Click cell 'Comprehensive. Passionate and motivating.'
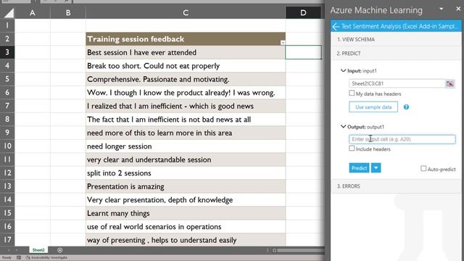Image resolution: width=464 pixels, height=261 pixels. pyautogui.click(x=186, y=79)
